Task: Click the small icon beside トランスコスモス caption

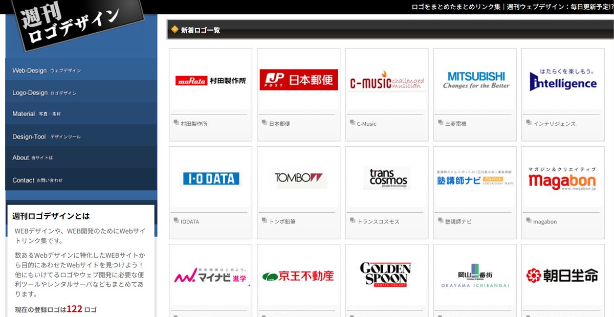Action: [x=353, y=221]
